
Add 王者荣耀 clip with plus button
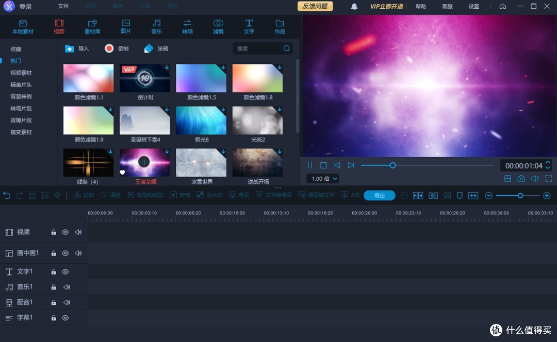coord(144,162)
